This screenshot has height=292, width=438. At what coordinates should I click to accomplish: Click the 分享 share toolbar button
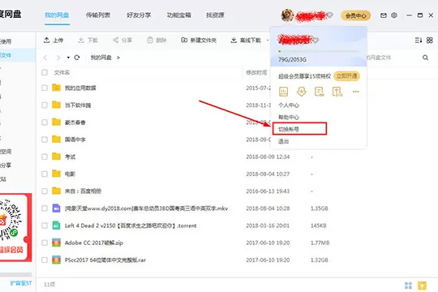click(122, 41)
